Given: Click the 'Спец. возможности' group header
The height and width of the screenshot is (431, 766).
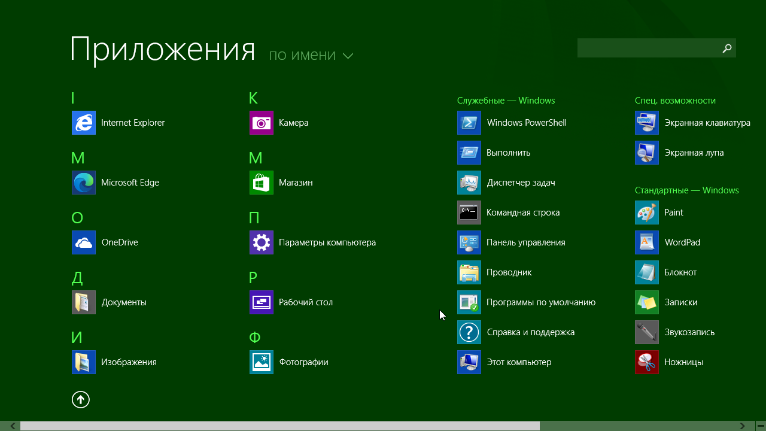Looking at the screenshot, I should click(675, 101).
